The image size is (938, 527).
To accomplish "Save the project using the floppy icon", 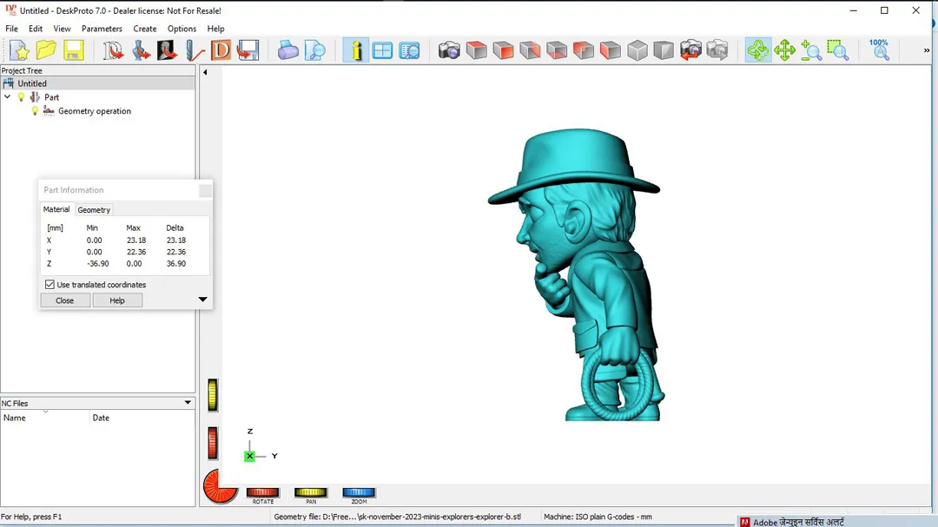I will pos(74,50).
